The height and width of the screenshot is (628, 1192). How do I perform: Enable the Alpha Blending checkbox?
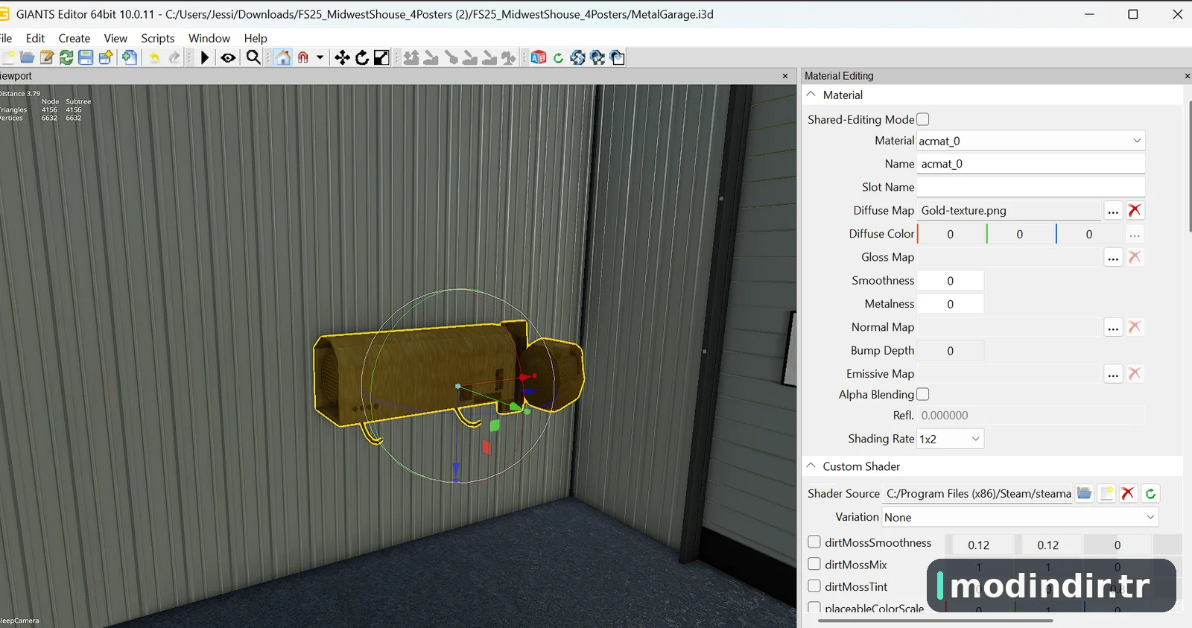pos(923,394)
